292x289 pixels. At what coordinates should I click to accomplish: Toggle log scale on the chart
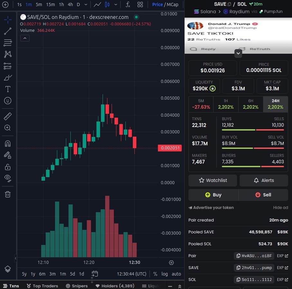click(164, 274)
